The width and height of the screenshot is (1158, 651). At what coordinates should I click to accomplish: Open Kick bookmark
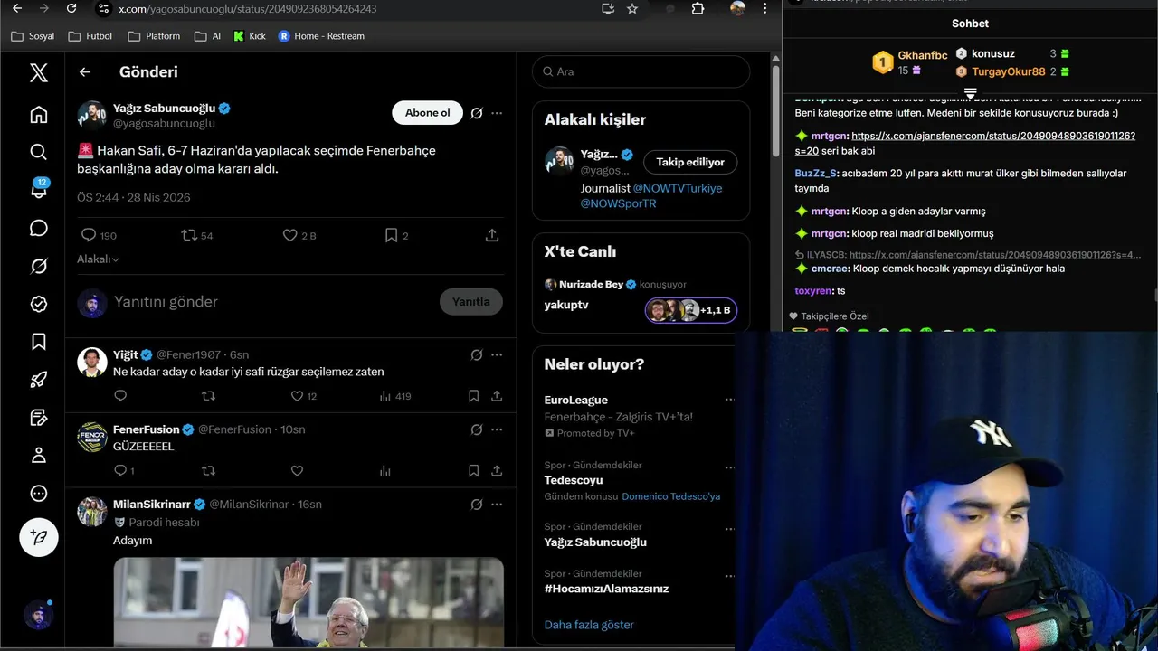click(x=250, y=36)
